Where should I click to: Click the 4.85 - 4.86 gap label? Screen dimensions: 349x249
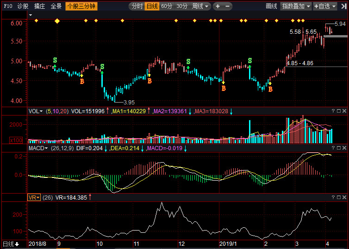[x=300, y=63]
